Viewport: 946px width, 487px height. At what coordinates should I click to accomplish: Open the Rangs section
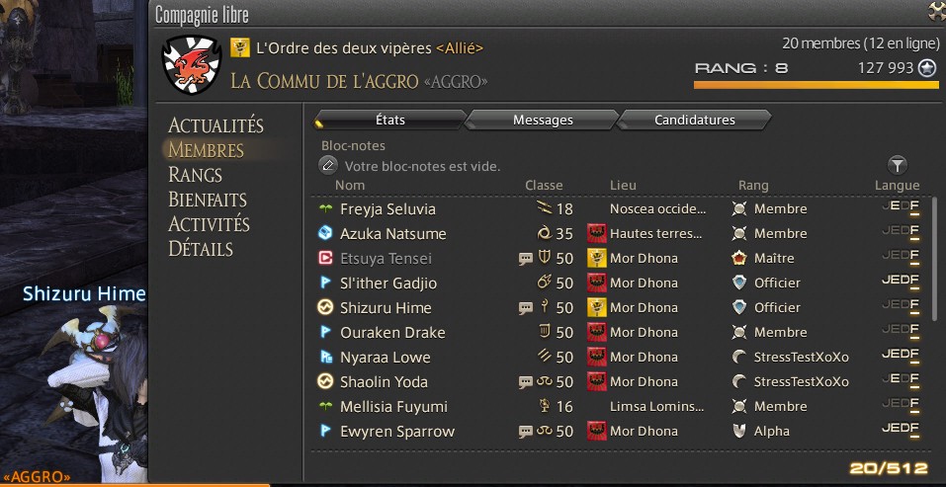tap(196, 175)
